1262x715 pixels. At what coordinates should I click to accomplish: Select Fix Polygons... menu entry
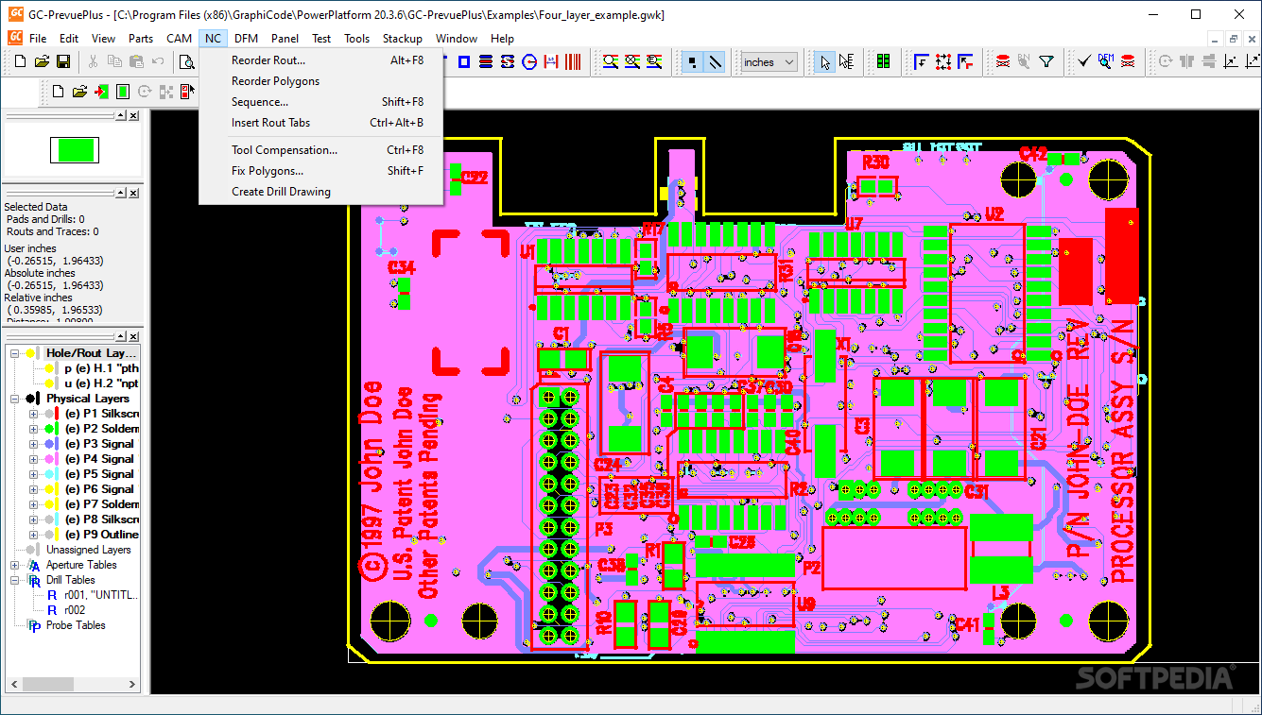coord(321,171)
